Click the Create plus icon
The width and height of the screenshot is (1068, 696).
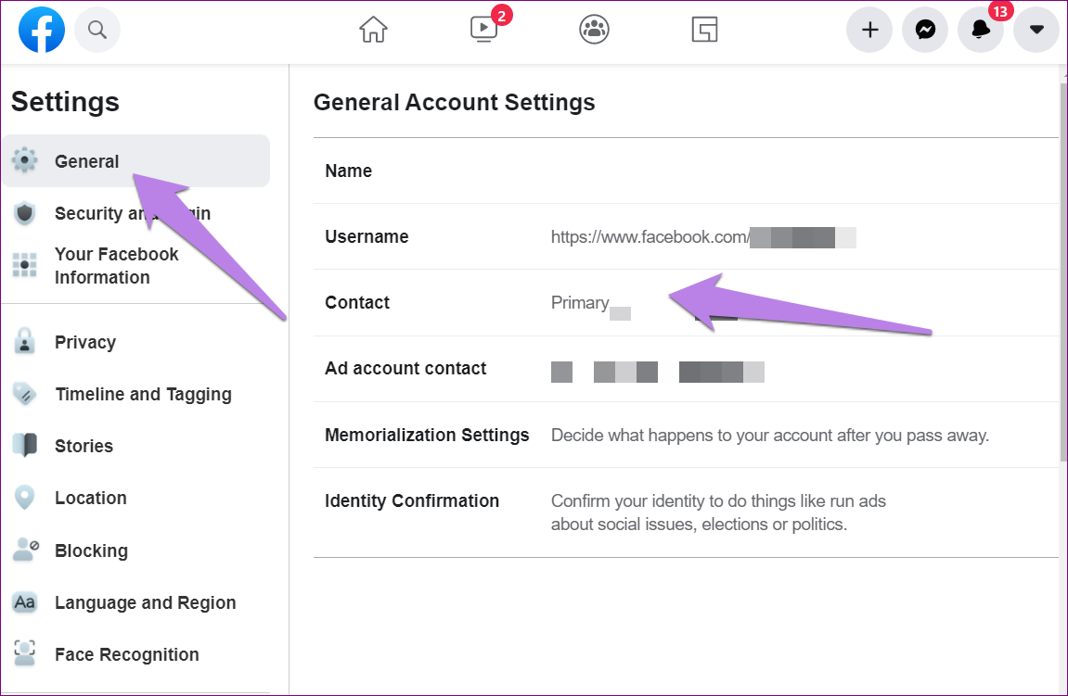coord(869,31)
